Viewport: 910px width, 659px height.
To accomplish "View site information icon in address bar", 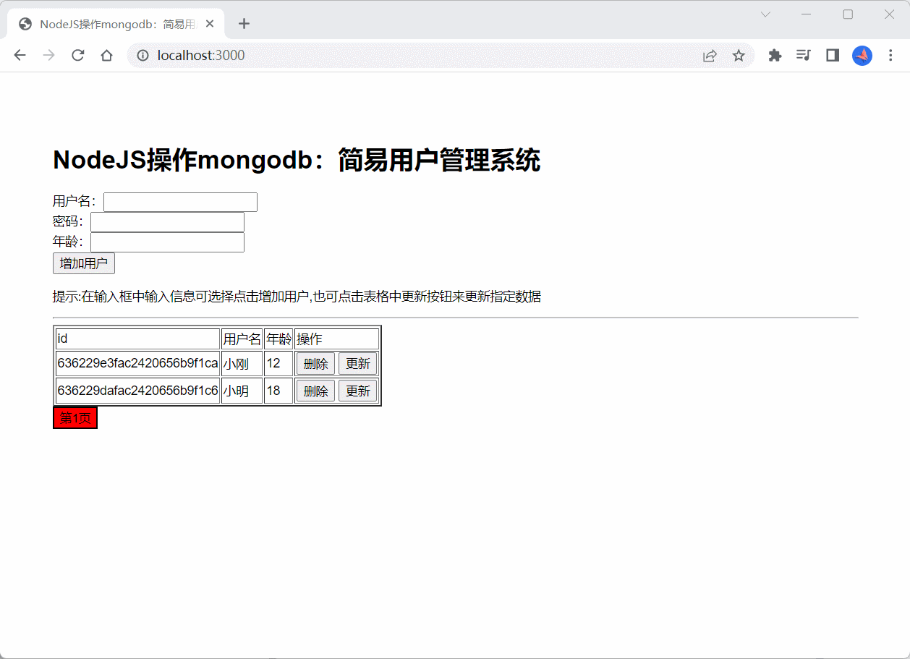I will coord(143,55).
